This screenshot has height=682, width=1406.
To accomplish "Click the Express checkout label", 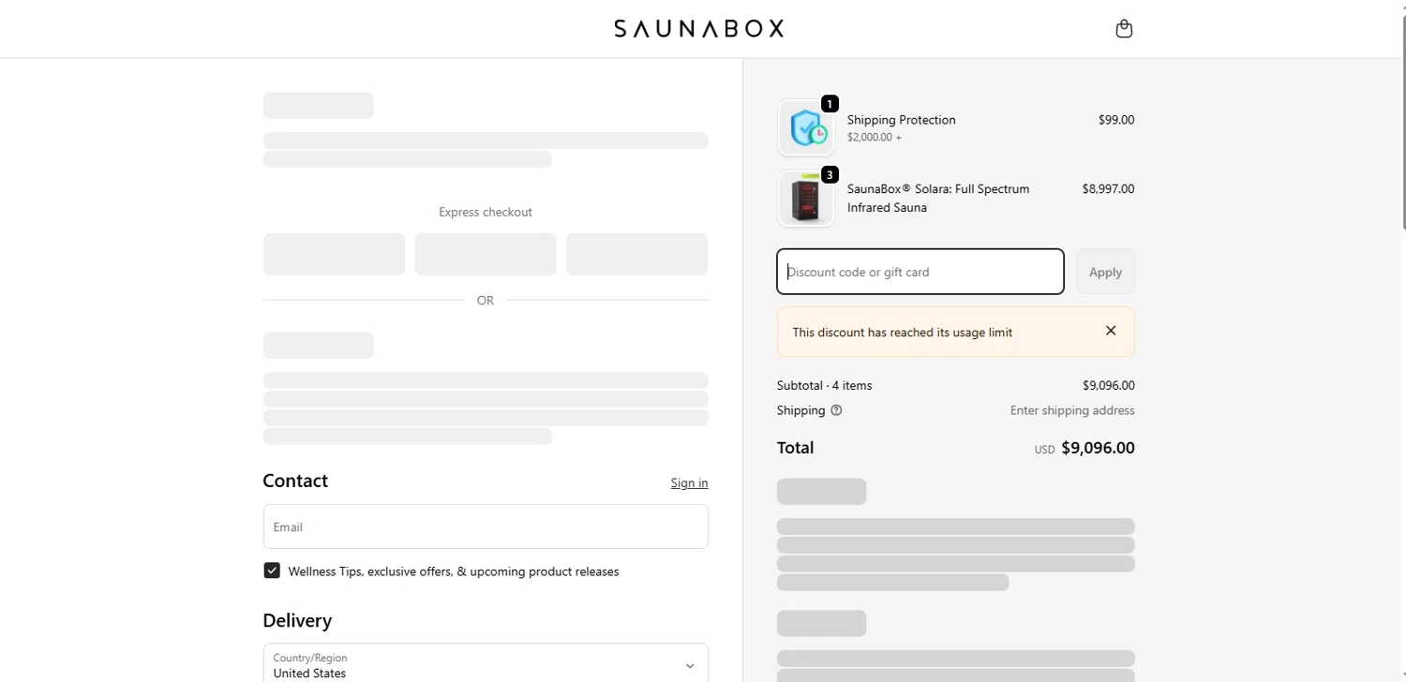I will click(486, 213).
